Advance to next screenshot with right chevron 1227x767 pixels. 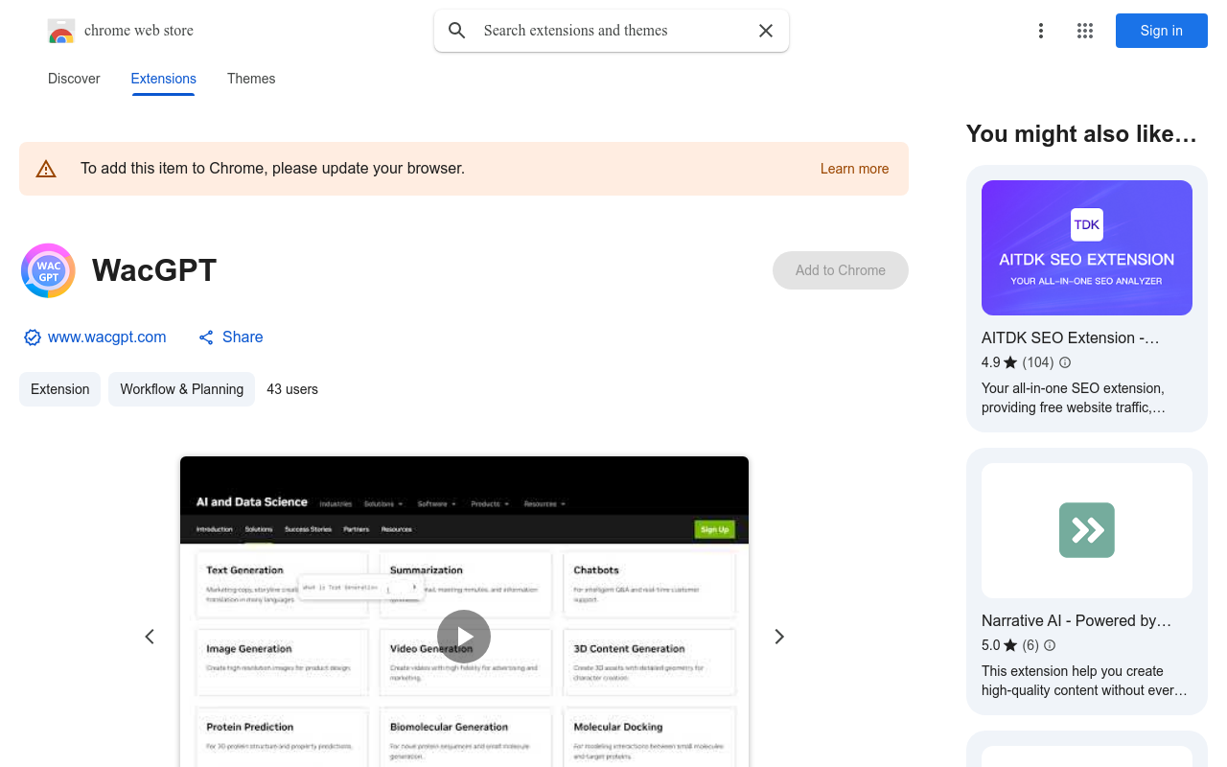[779, 637]
